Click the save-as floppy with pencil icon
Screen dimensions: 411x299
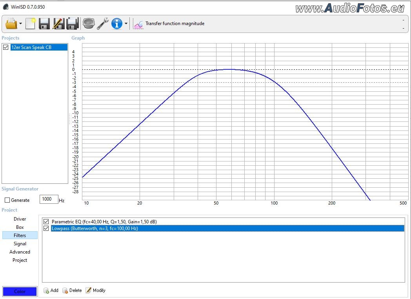[58, 24]
